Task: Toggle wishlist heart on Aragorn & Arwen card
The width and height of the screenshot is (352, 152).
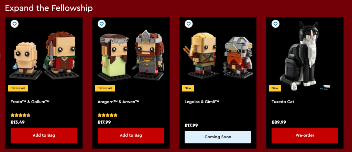Action: click(102, 24)
